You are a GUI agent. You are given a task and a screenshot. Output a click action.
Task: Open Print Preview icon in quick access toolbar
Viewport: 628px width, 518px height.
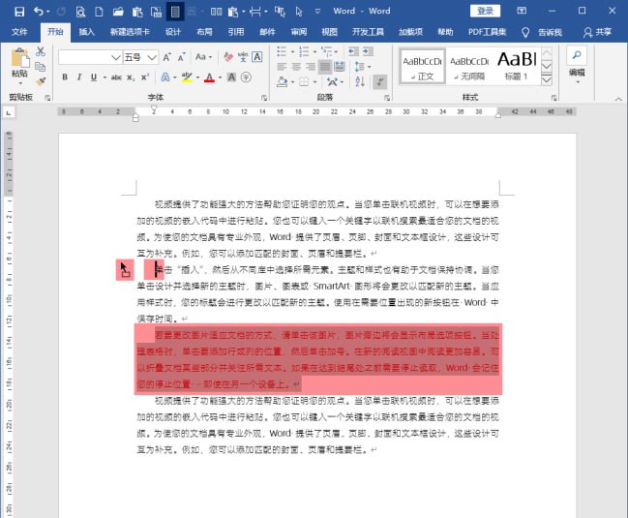(x=80, y=12)
